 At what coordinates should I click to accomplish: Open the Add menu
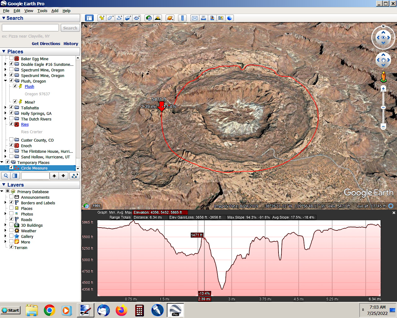tap(55, 11)
